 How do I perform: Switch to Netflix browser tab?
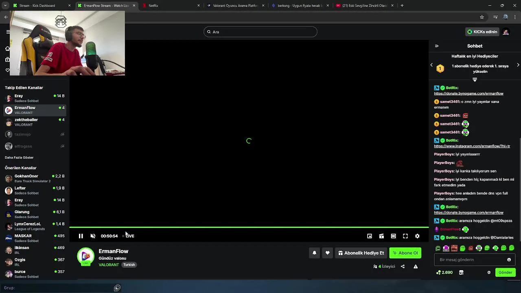171,6
